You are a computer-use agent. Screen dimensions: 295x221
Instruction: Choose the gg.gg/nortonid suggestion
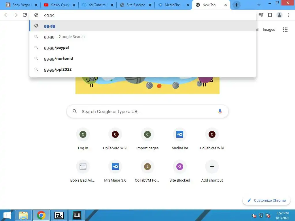point(143,58)
